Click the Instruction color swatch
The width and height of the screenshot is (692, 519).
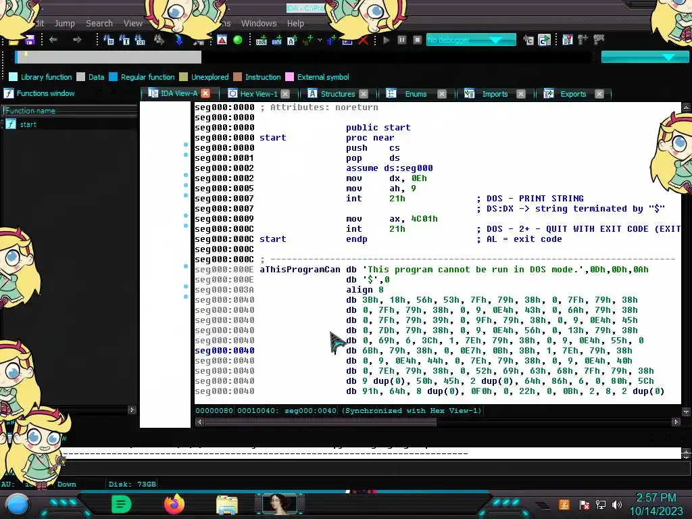(237, 77)
